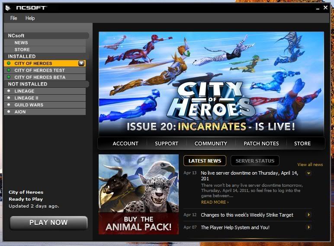Click the white dot beside Guild Wars

pyautogui.click(x=9, y=105)
